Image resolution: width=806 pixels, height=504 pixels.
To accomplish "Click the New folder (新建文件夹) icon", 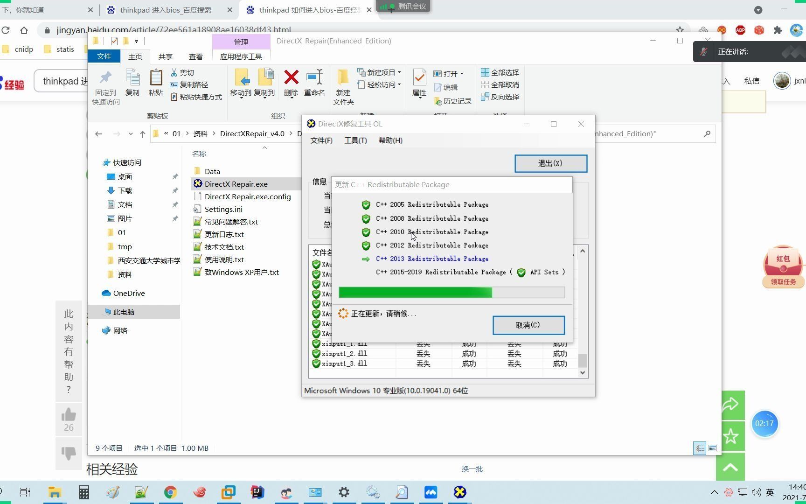I will (x=343, y=77).
